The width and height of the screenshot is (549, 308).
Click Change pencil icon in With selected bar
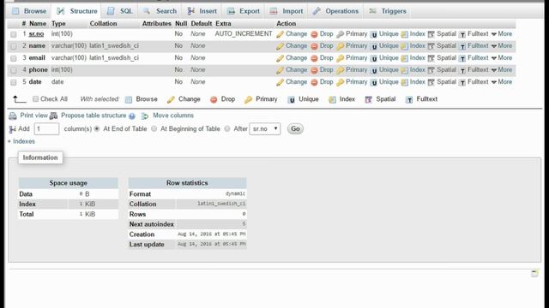coord(171,99)
